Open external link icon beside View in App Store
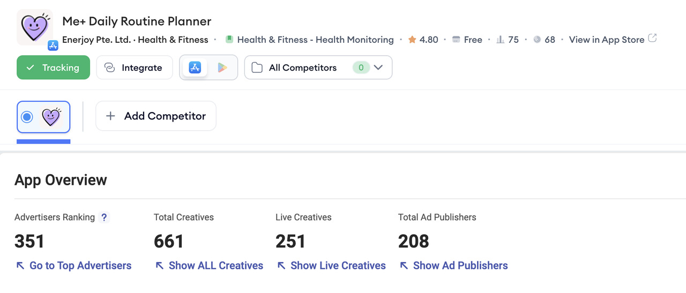The height and width of the screenshot is (293, 686). pos(652,39)
